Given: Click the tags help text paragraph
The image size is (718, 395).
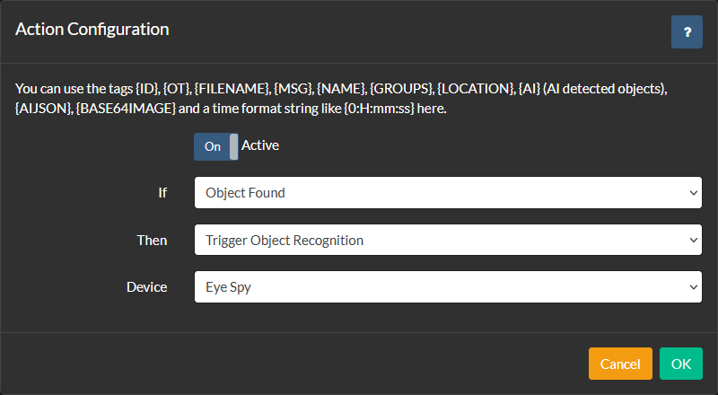Looking at the screenshot, I should point(341,98).
